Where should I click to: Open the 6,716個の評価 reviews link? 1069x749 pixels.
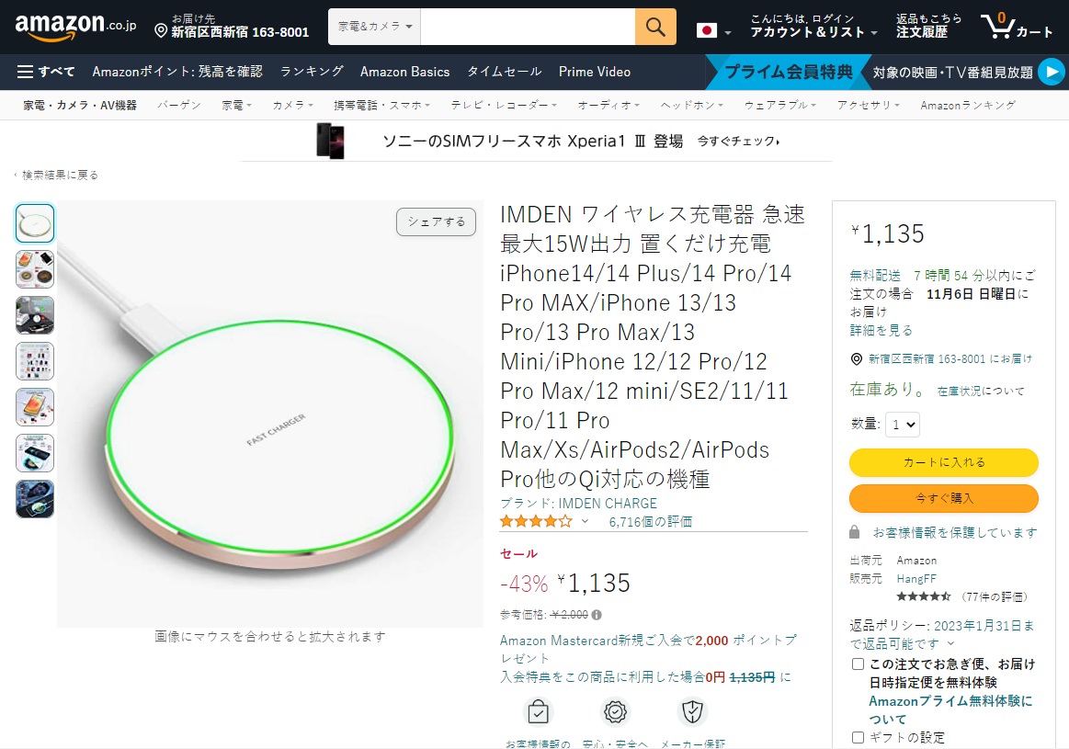pyautogui.click(x=653, y=521)
